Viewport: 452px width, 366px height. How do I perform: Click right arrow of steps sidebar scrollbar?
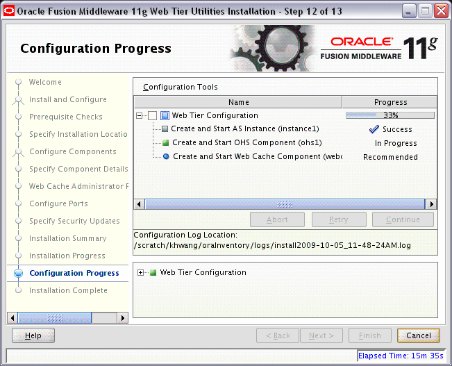tap(123, 318)
